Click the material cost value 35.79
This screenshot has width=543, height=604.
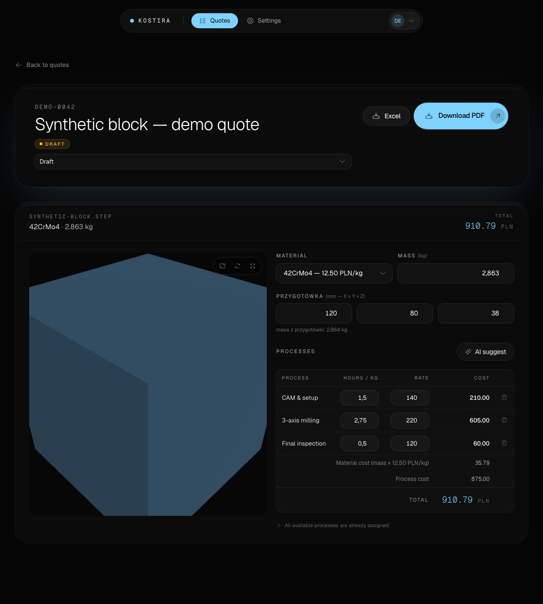coord(482,463)
